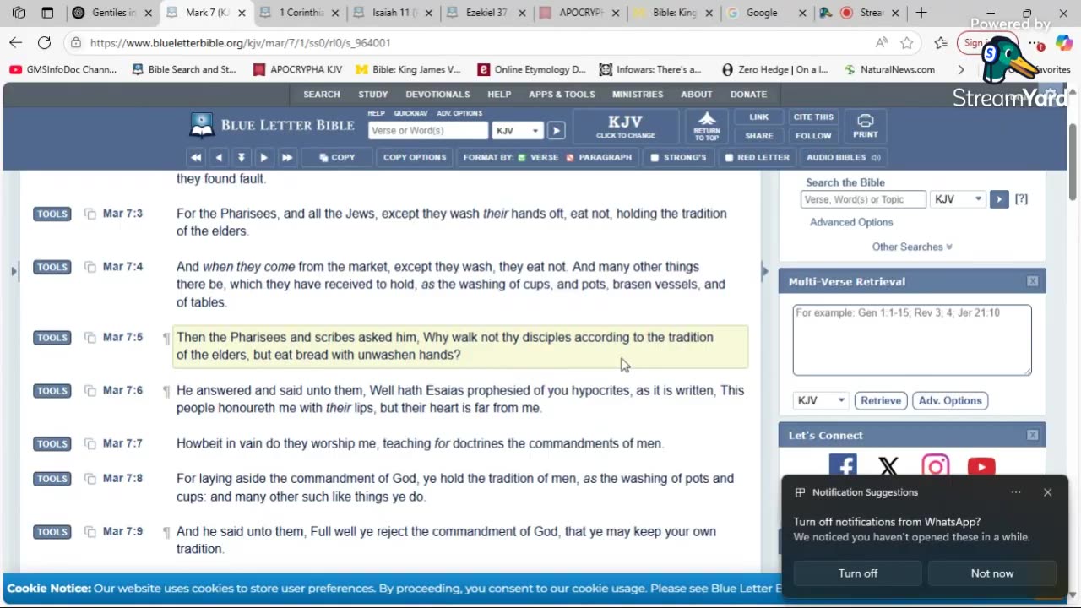The image size is (1081, 608).
Task: Go to previous chapter with double-left arrow
Action: point(196,157)
